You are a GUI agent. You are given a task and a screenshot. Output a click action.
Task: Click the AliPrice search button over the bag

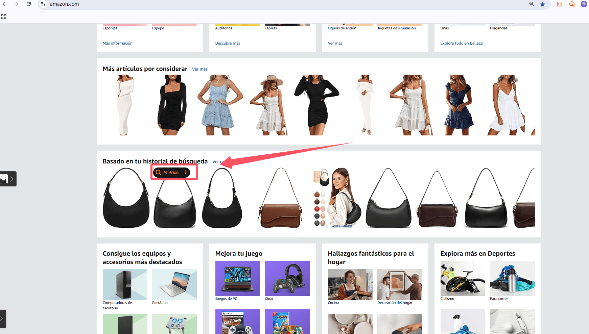pyautogui.click(x=167, y=172)
